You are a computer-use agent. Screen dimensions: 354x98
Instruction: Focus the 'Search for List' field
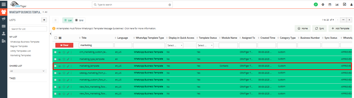coord(28,29)
